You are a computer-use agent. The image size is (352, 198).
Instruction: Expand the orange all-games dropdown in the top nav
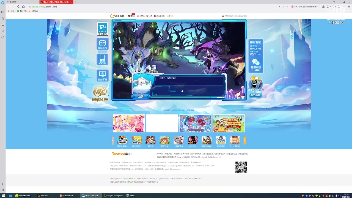point(170,16)
